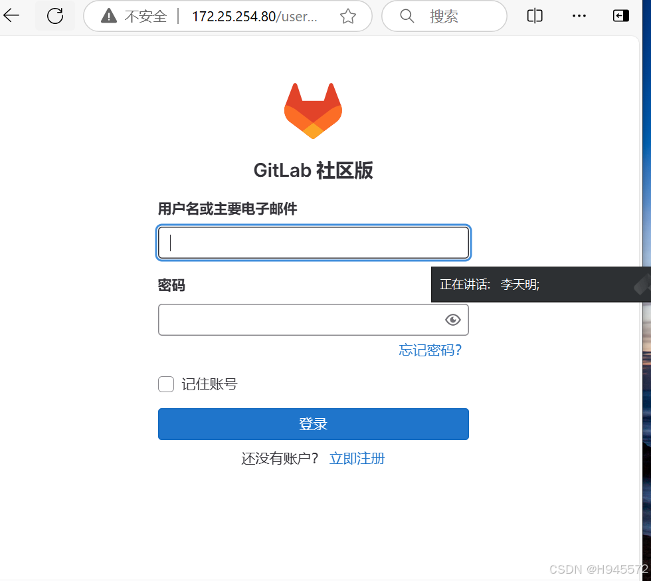This screenshot has height=581, width=651.
Task: Click the 还没有账户? text
Action: tap(280, 459)
